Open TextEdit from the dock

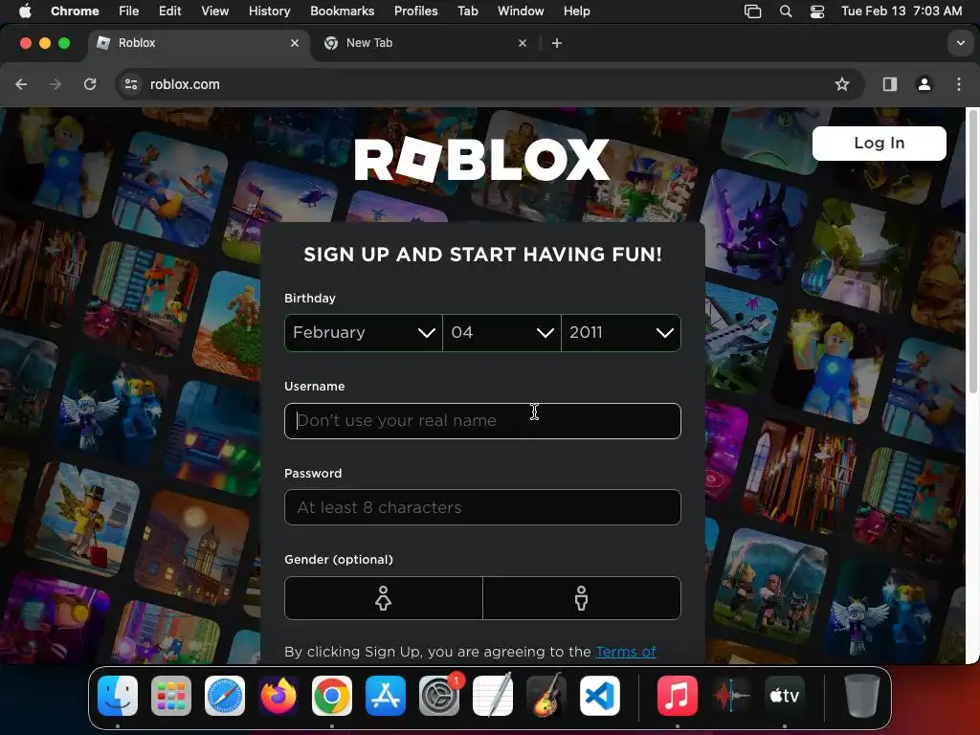point(493,696)
